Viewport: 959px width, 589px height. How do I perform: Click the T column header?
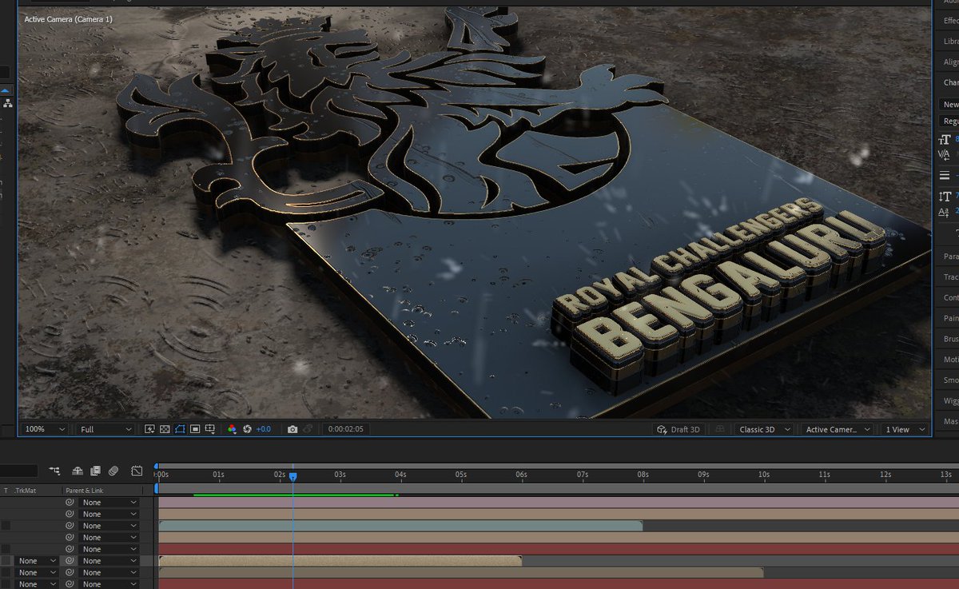pos(6,491)
